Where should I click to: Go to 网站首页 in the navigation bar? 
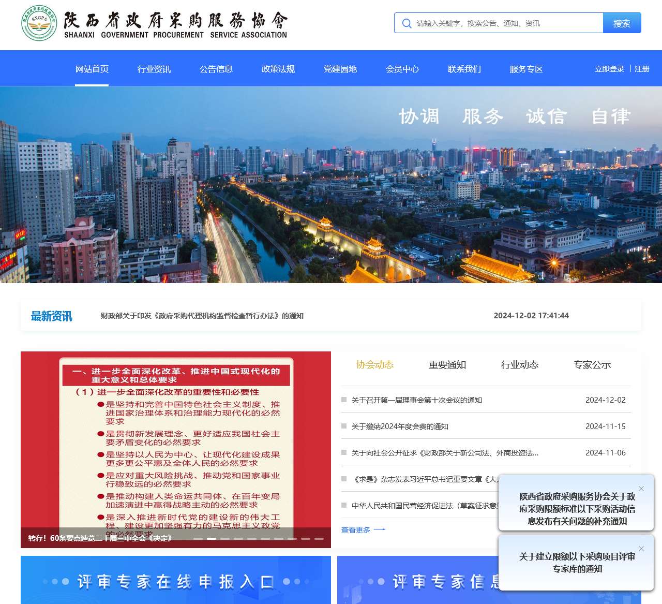(x=92, y=69)
